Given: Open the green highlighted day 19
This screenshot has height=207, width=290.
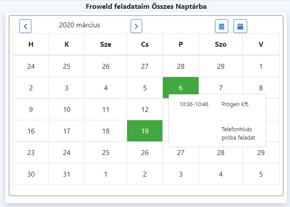Looking at the screenshot, I should [145, 131].
